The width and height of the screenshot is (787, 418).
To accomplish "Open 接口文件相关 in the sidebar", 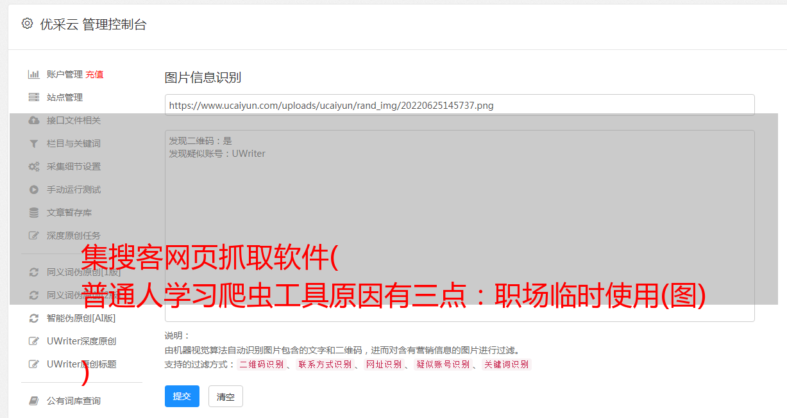I will (74, 120).
